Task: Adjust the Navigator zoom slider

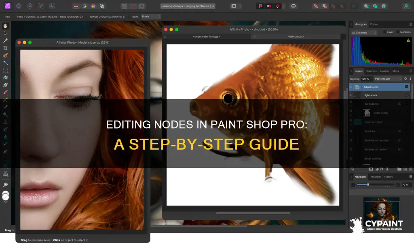Action: coord(376,185)
